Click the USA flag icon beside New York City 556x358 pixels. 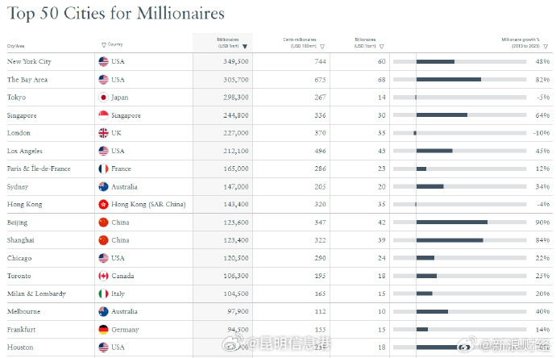103,62
